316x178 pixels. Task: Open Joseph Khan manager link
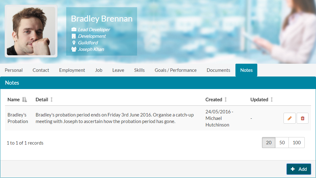coord(91,49)
